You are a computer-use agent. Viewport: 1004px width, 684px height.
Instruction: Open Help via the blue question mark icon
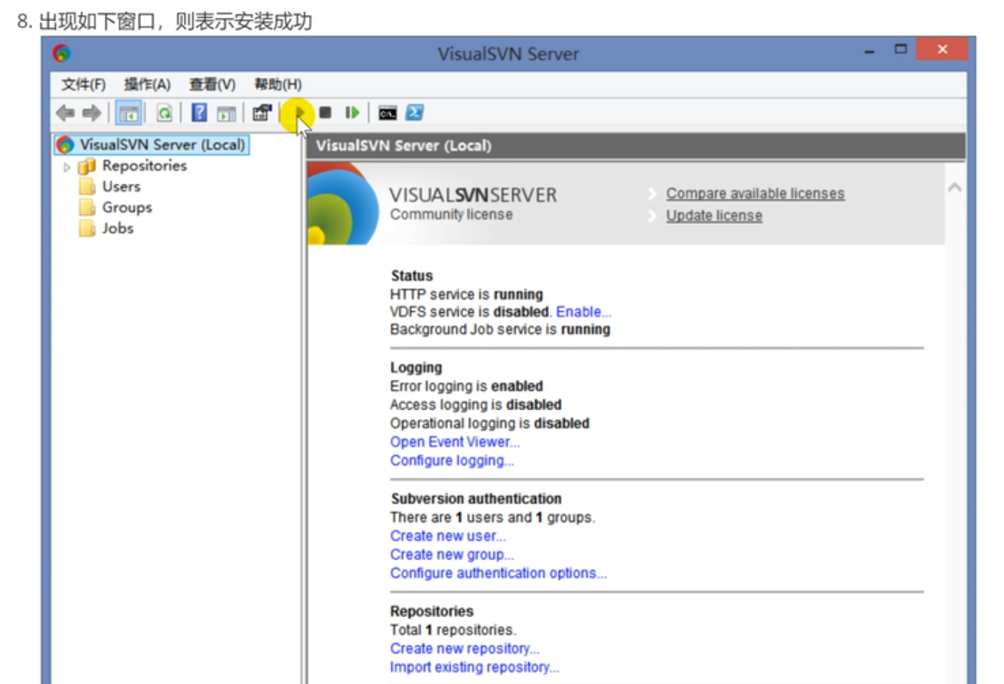tap(200, 112)
